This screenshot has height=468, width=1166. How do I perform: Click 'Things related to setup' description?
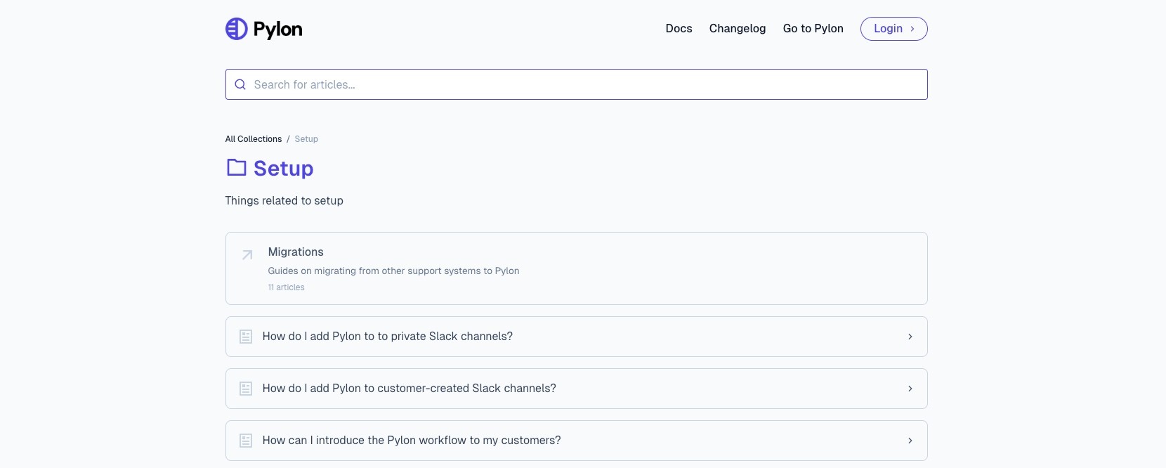[284, 201]
